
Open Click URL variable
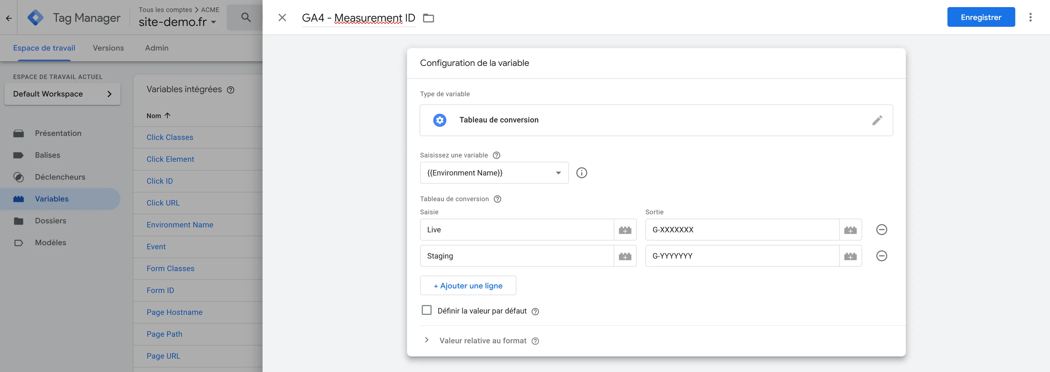tap(163, 203)
